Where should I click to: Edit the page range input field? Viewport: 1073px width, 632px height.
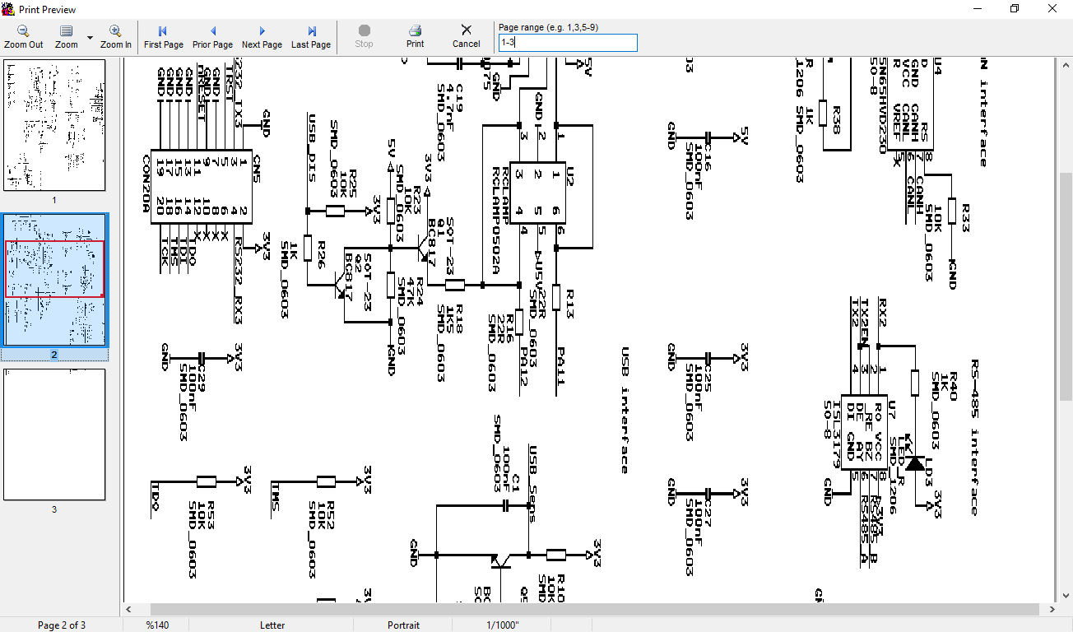tap(567, 43)
